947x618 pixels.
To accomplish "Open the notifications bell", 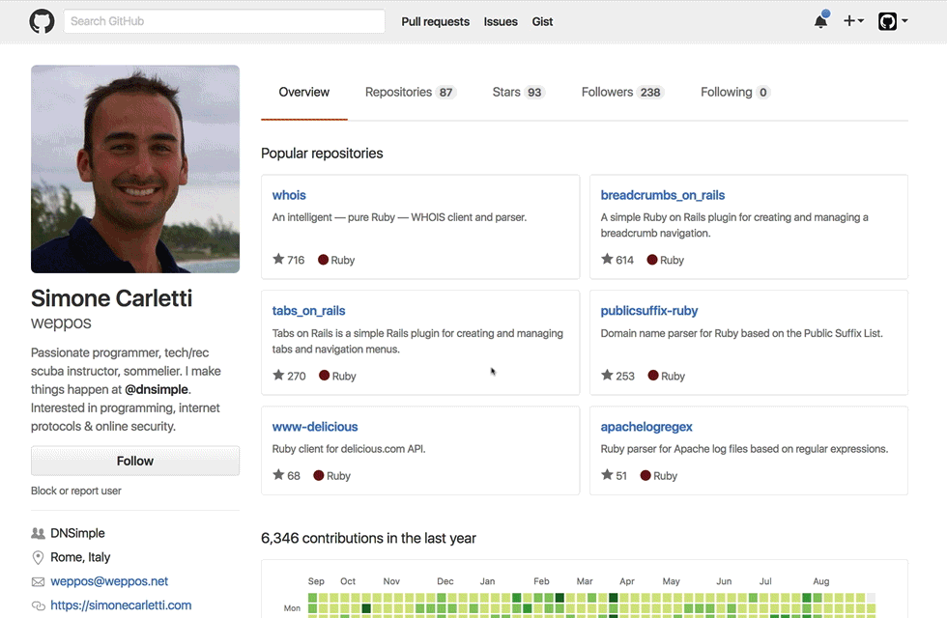I will [820, 21].
